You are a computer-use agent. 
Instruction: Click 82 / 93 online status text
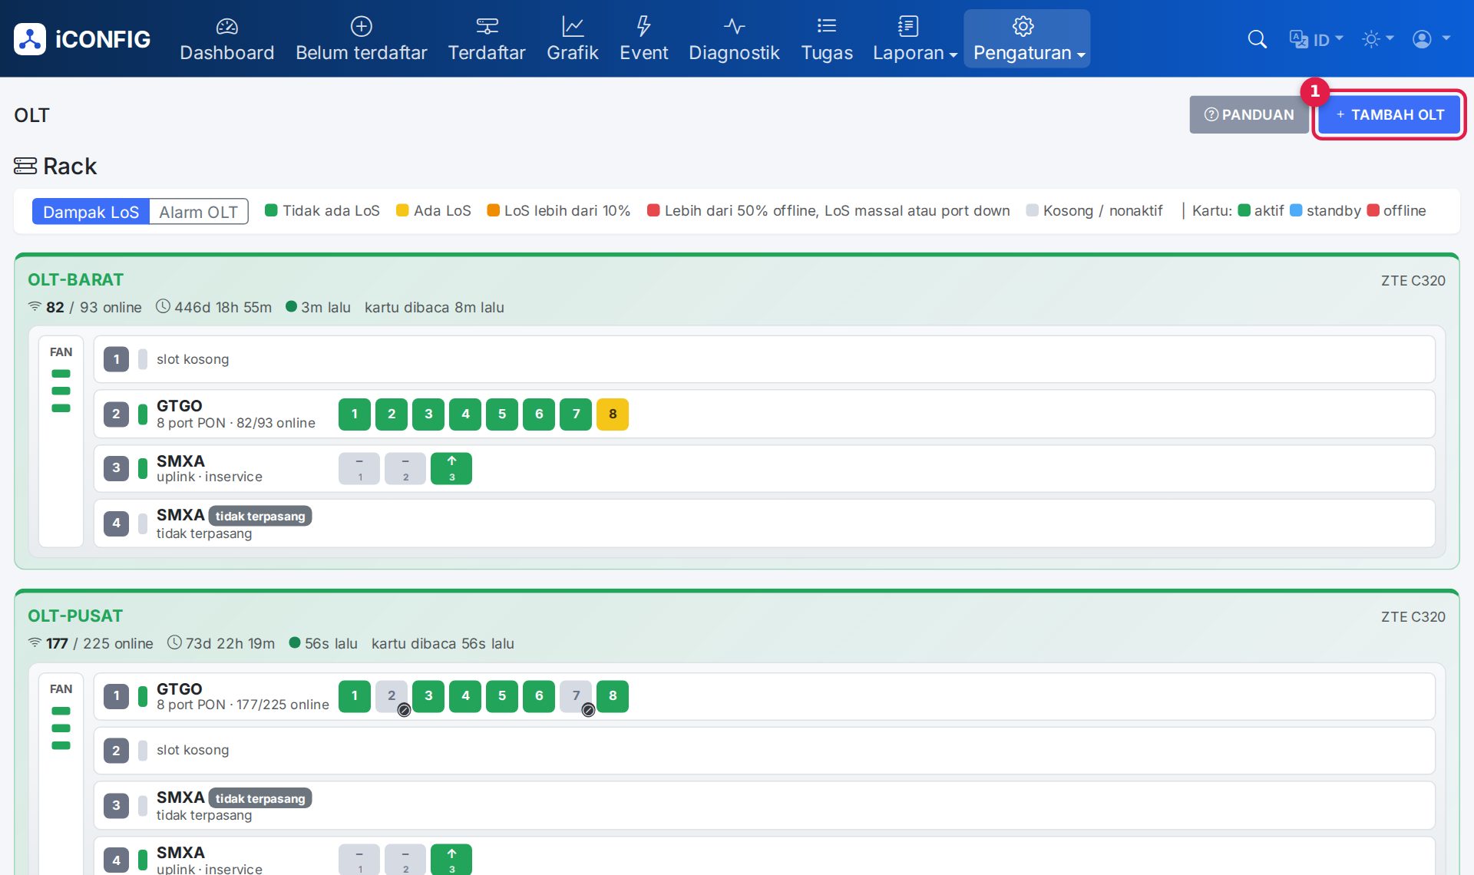[x=94, y=307]
